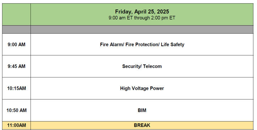This screenshot has height=130, width=257.
Task: Click the 9:00 AM time cell
Action: pyautogui.click(x=16, y=44)
